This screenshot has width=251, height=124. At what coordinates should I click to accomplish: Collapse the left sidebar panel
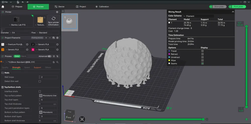click(63, 11)
